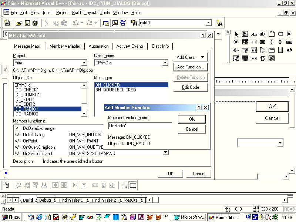Select the Horizontal Scroll Bar control tool
Image resolution: width=296 pixels, height=222 pixels.
262,42
